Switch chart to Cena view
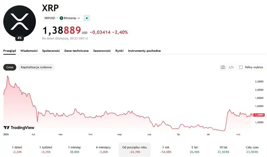This screenshot has width=267, height=157. click(x=10, y=67)
